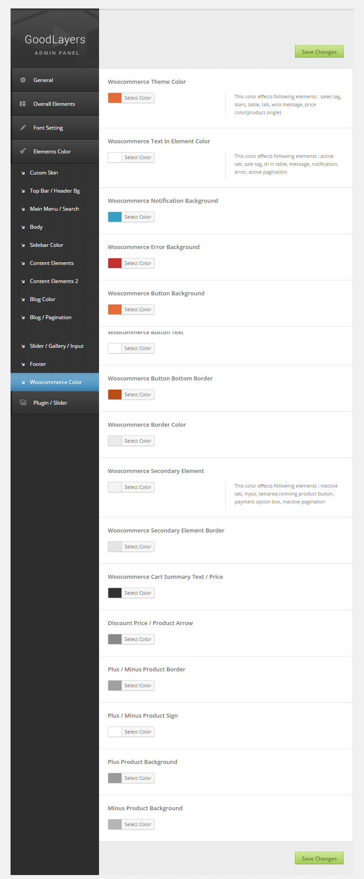Screen dimensions: 364x879
Task: Click the blue Notification Background swatch
Action: tap(115, 217)
